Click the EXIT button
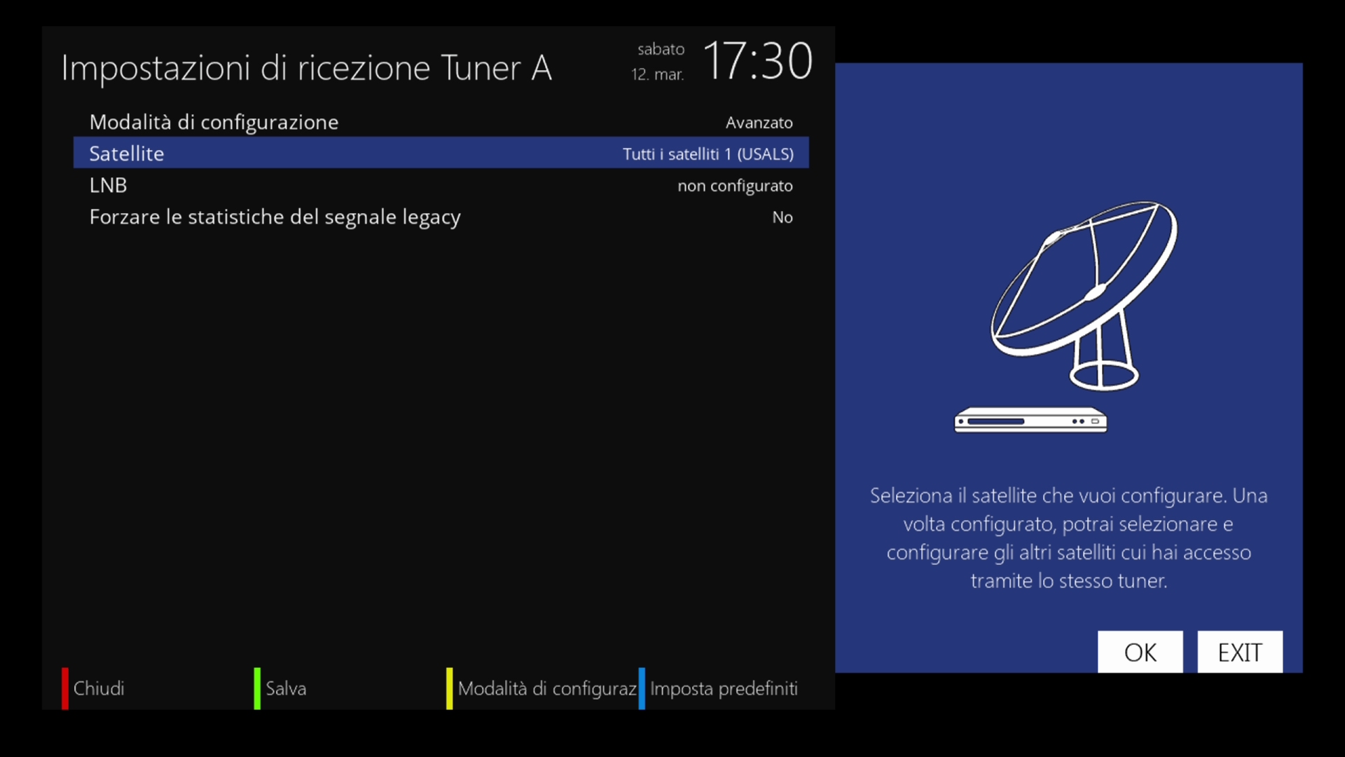Screen dimensions: 1345x757 1240,652
